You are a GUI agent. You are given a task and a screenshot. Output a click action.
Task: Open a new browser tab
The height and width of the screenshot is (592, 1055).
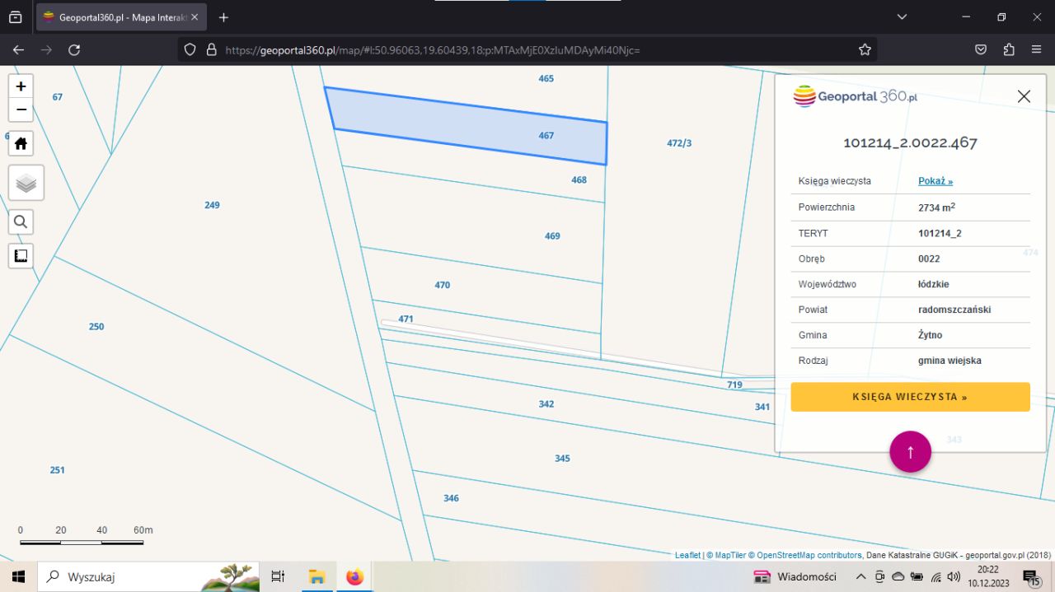[223, 16]
